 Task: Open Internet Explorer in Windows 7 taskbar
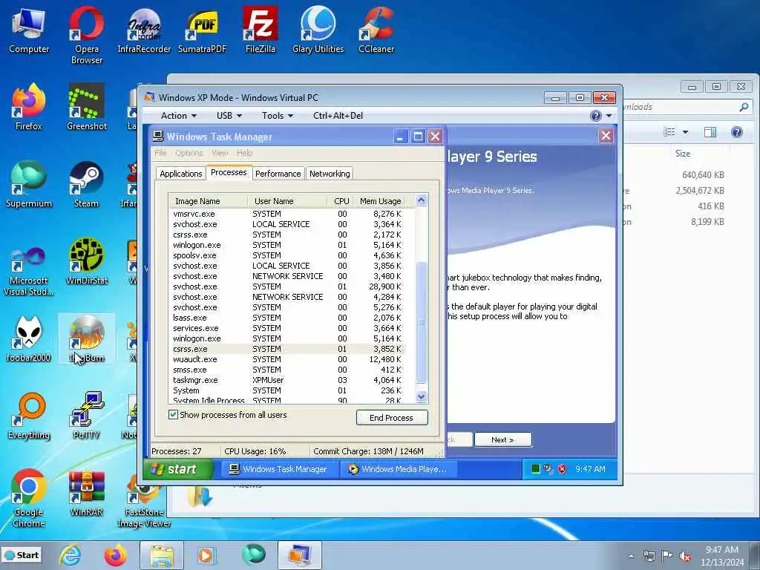[x=71, y=555]
